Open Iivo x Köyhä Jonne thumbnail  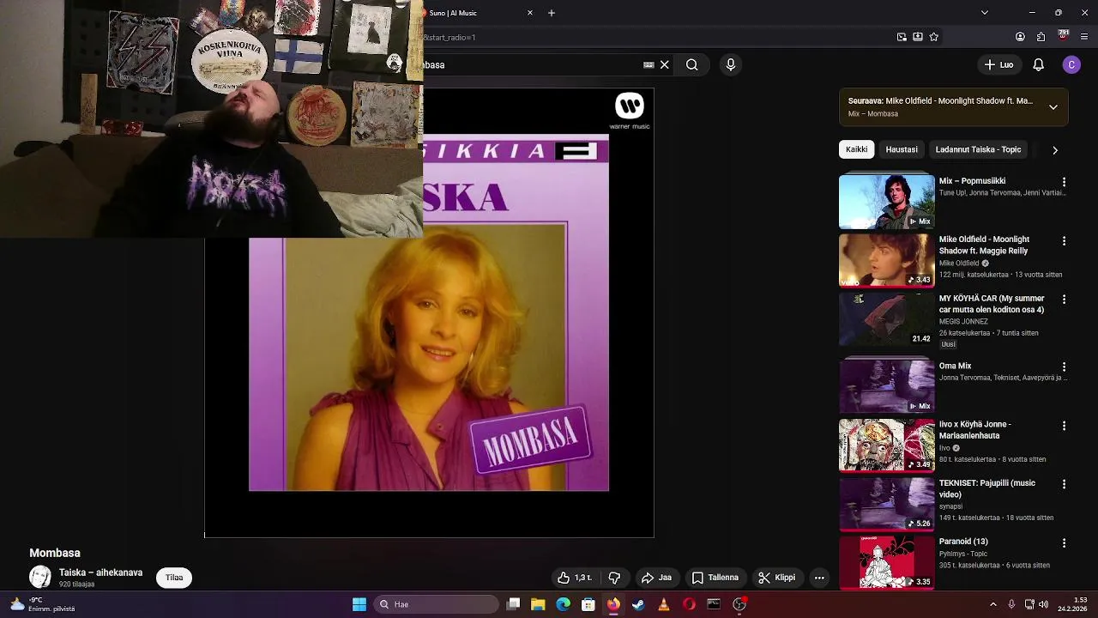coord(886,445)
